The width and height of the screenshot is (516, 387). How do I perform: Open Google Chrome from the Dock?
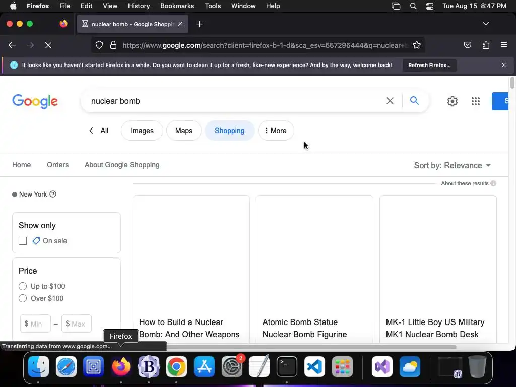176,367
